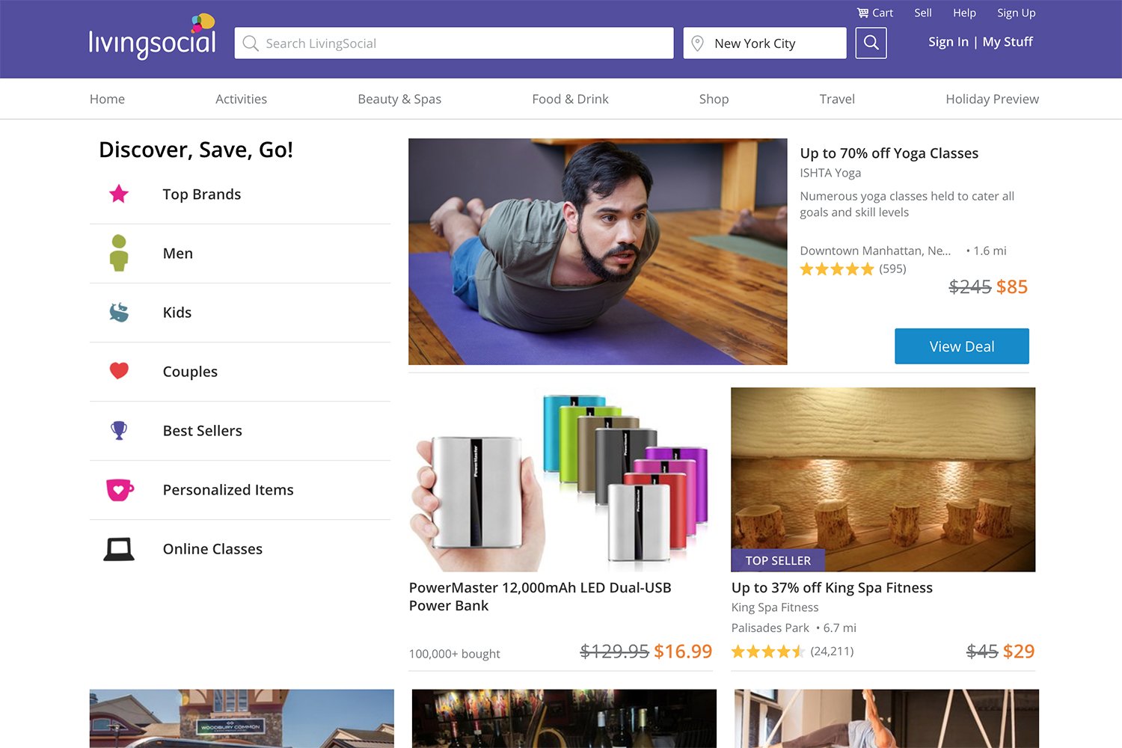Click the magnifier icon inside search field
Image resolution: width=1122 pixels, height=748 pixels.
251,43
